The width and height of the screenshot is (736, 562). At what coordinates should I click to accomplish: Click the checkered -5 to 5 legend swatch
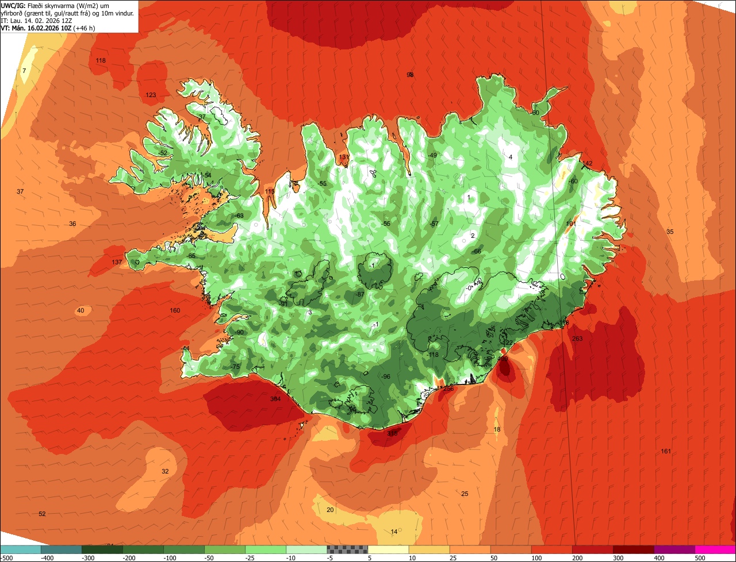click(347, 549)
